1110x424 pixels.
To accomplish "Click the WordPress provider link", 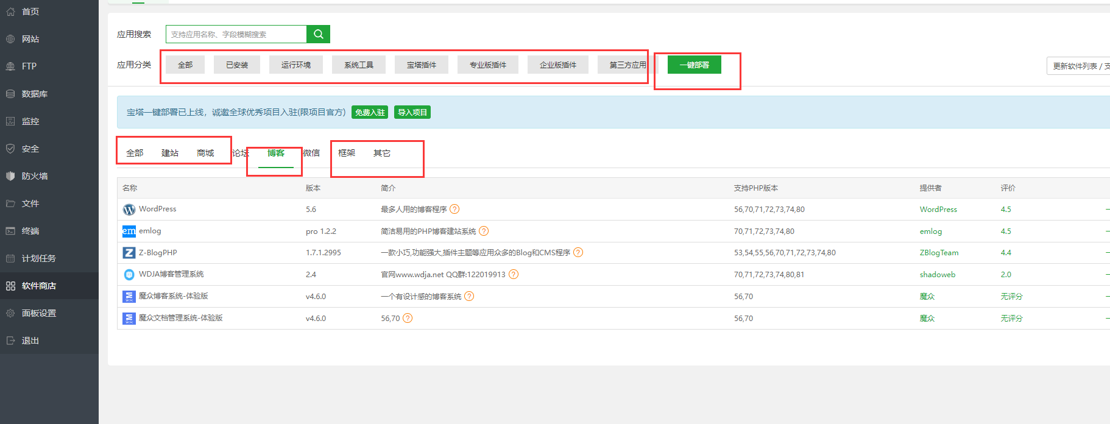I will pos(938,209).
